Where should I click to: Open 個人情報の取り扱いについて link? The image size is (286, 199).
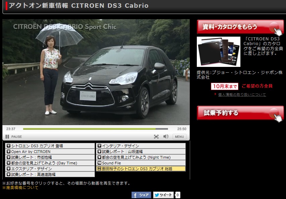coord(242,94)
